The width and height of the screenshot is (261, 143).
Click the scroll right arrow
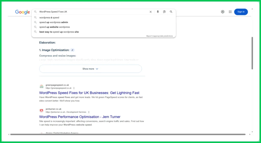(x=250, y=134)
